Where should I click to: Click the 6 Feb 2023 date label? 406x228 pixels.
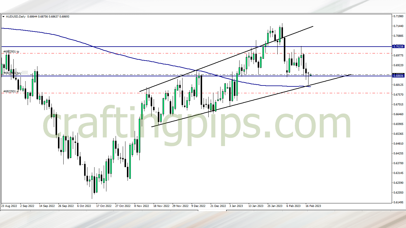pos(294,206)
